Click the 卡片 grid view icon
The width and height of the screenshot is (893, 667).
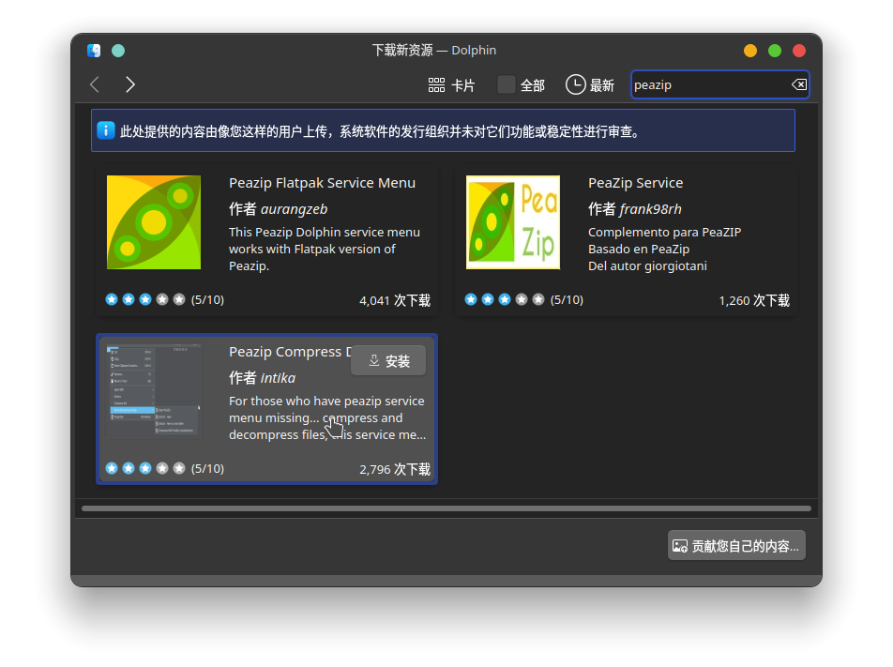pos(435,84)
